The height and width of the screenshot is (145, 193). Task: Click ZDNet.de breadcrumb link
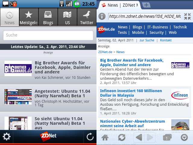click(x=105, y=52)
